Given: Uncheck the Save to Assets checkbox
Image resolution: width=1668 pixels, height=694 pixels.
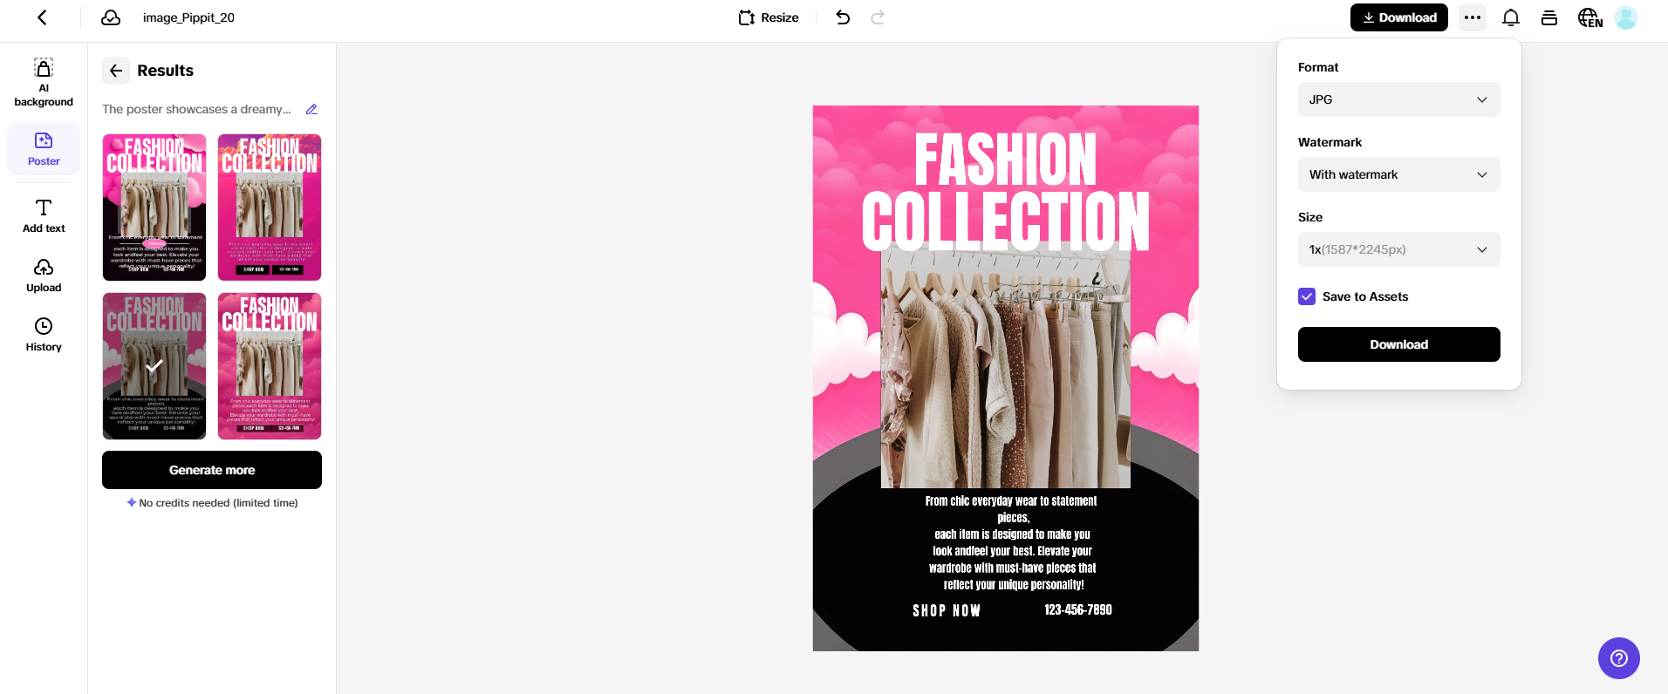Looking at the screenshot, I should pos(1307,296).
